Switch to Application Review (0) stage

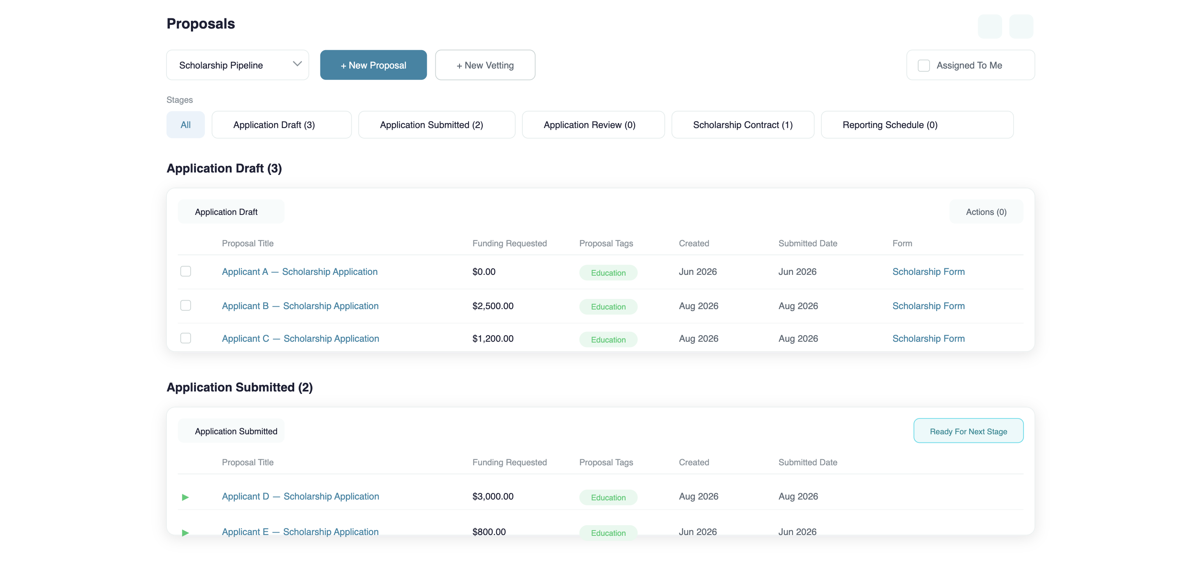pos(593,125)
